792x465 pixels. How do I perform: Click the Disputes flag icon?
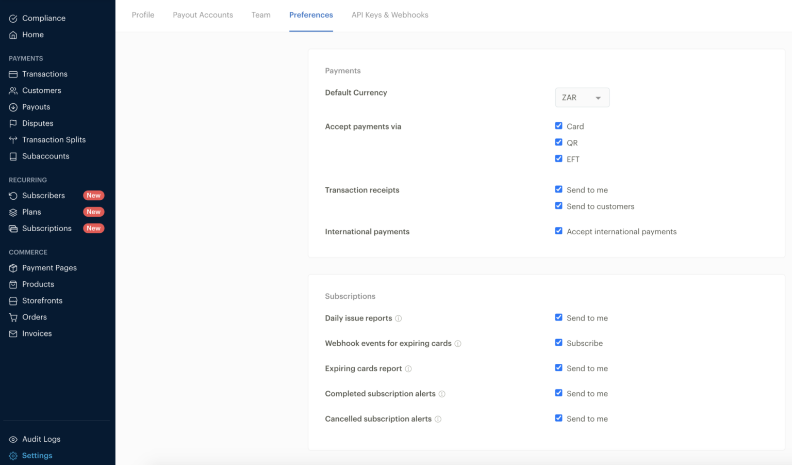[13, 124]
